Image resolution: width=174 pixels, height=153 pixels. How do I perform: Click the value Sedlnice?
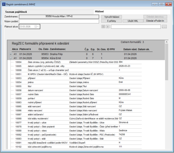123,131
